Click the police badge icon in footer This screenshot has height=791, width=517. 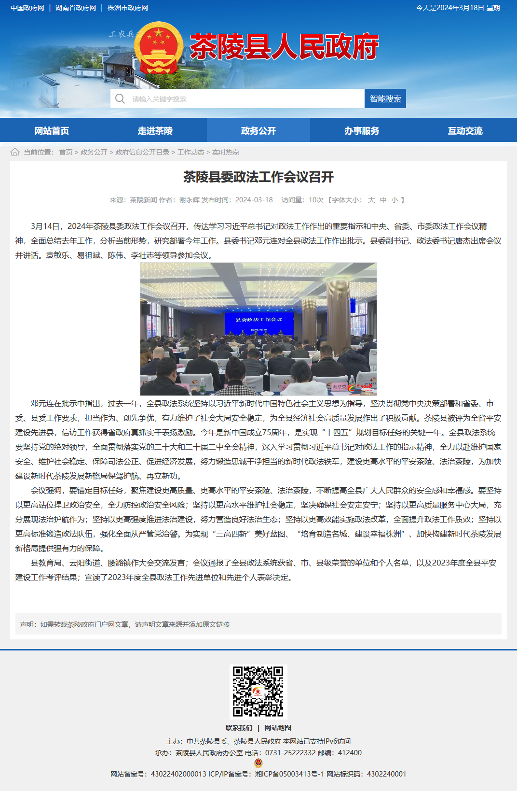click(x=258, y=763)
